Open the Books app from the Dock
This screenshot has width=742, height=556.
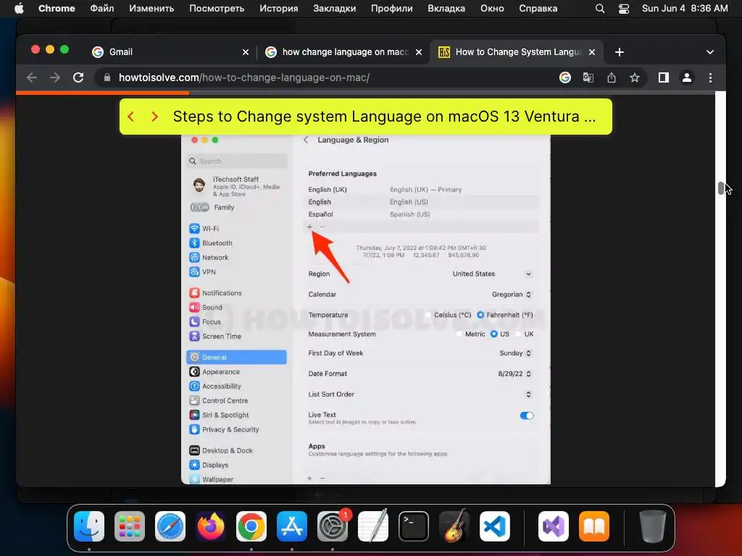[x=594, y=526]
